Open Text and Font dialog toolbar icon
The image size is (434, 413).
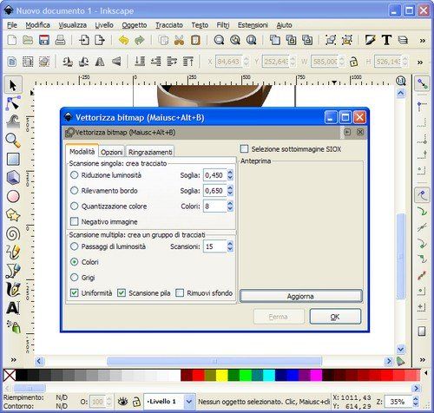click(386, 40)
